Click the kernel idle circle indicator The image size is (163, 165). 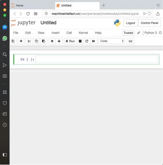point(160,33)
